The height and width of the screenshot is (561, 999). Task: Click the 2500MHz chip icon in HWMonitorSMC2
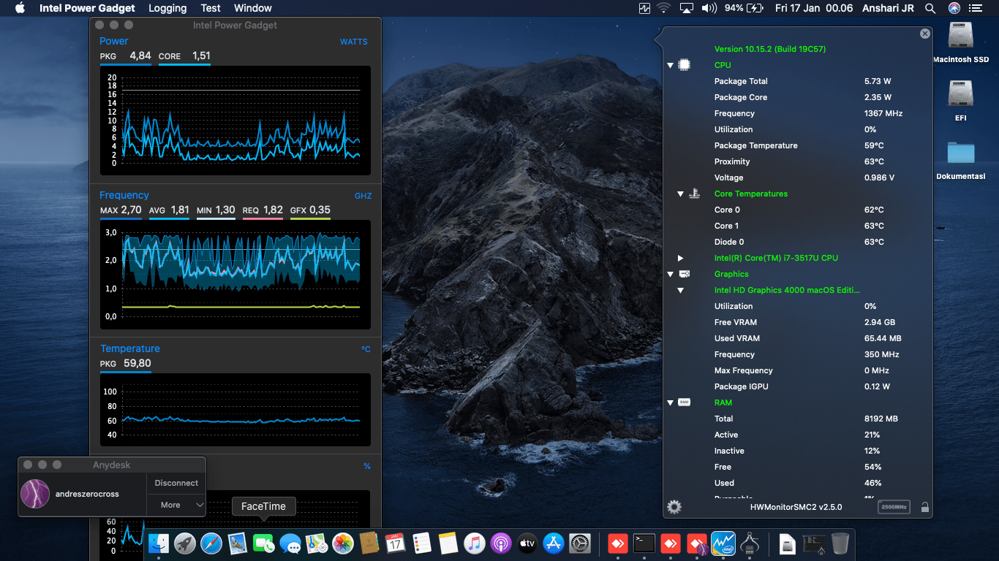pos(894,507)
